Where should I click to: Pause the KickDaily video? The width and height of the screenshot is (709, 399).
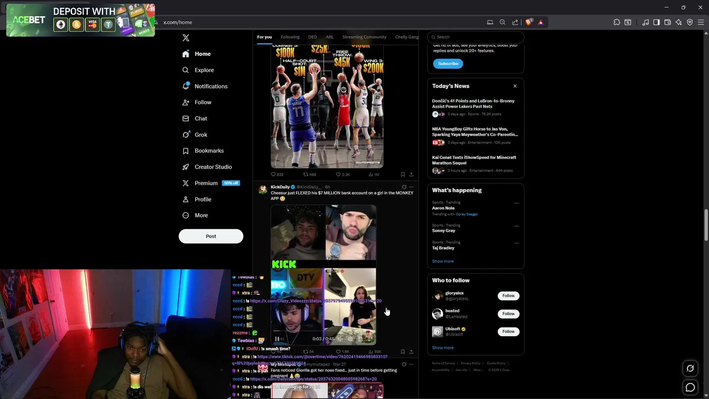click(277, 339)
